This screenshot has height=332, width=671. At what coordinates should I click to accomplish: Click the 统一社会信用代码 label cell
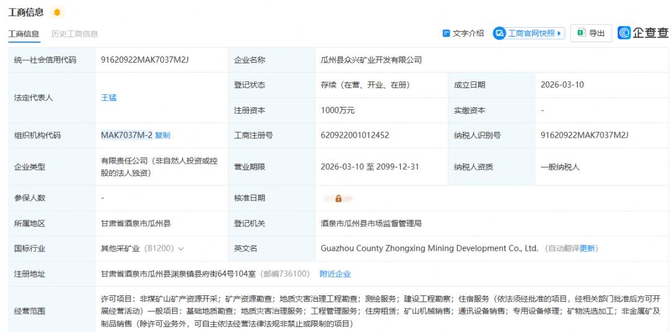pos(52,60)
